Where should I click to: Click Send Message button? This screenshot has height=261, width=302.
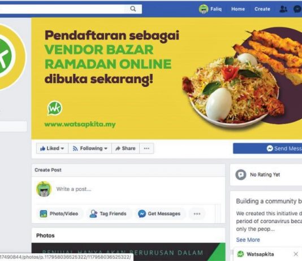[268, 148]
